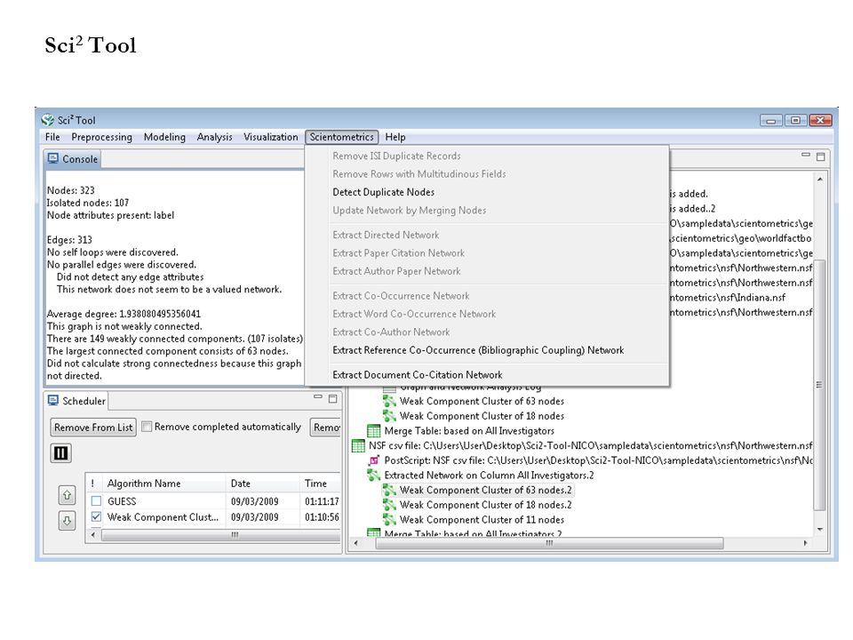This screenshot has height=640, width=853.
Task: Click the time 01:11:17 cell
Action: click(x=322, y=500)
